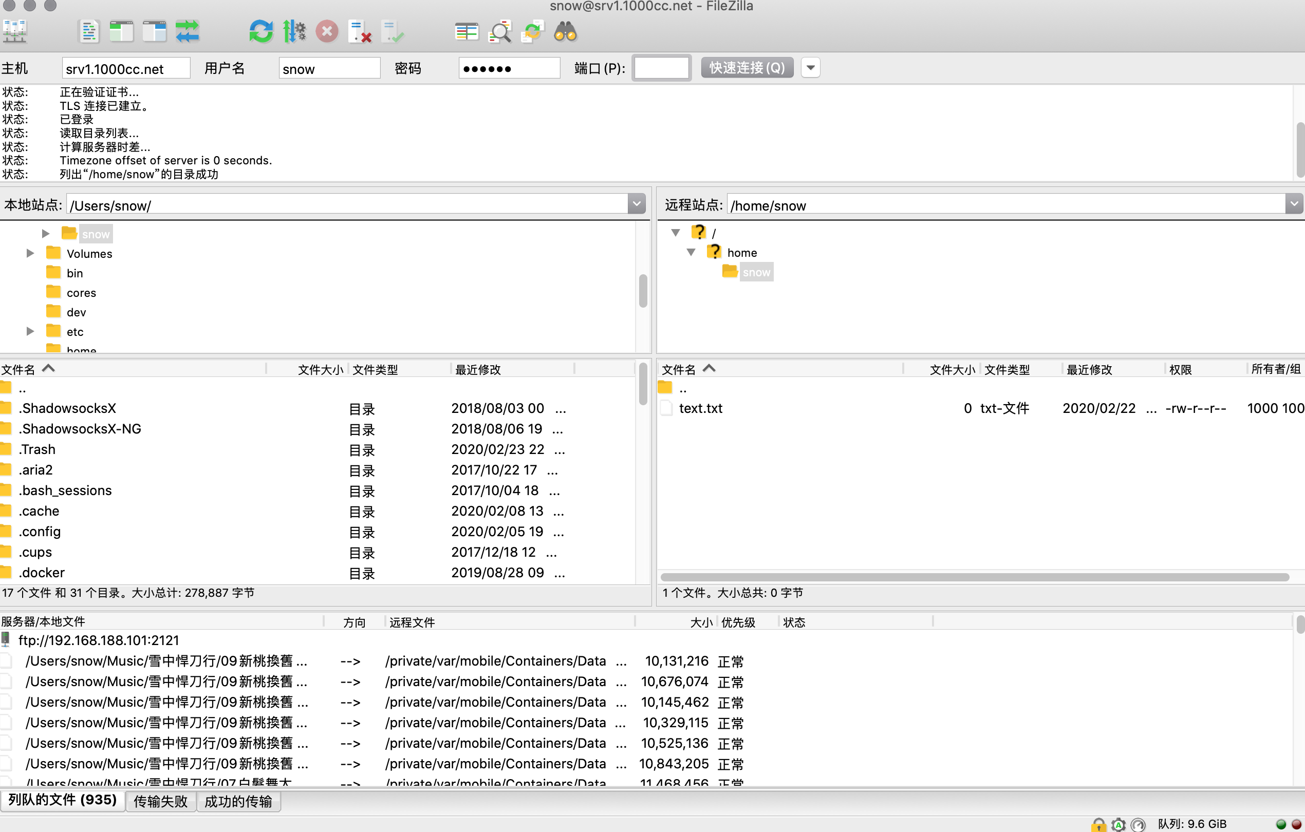Switch to the 传输失败 tab

(160, 801)
